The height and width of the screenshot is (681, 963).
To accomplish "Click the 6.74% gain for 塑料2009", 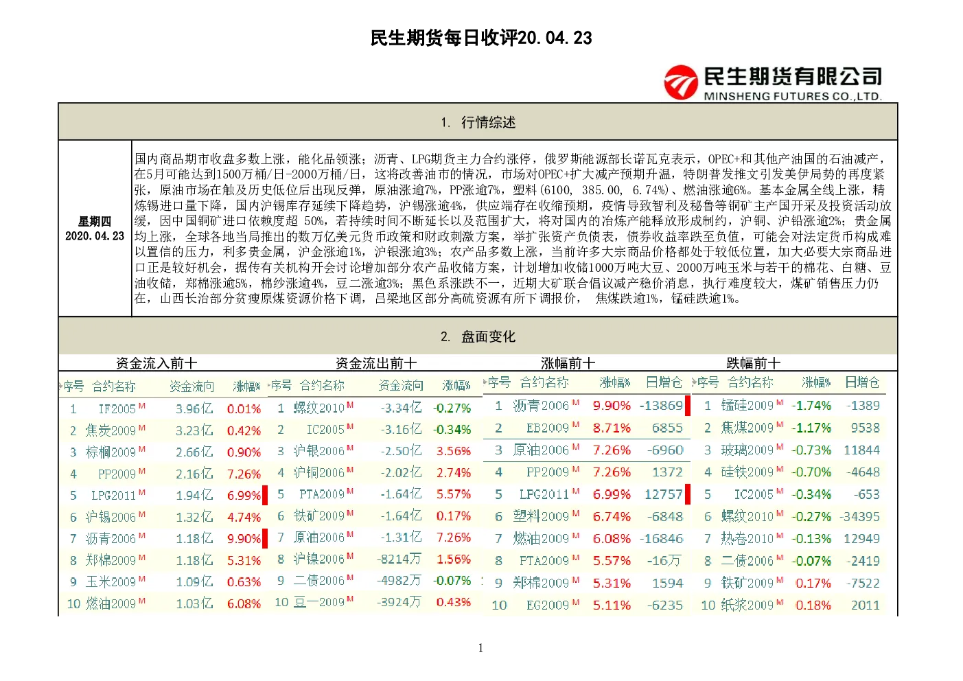I will pyautogui.click(x=612, y=516).
